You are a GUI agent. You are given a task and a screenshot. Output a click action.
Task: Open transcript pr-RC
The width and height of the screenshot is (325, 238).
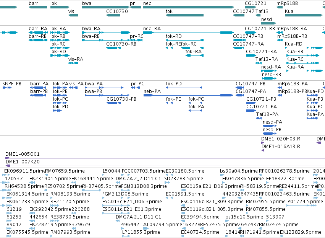click(137, 36)
